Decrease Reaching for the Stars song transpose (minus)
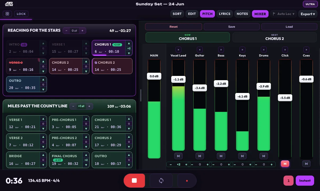Image resolution: width=320 pixels, height=191 pixels. pyautogui.click(x=66, y=31)
